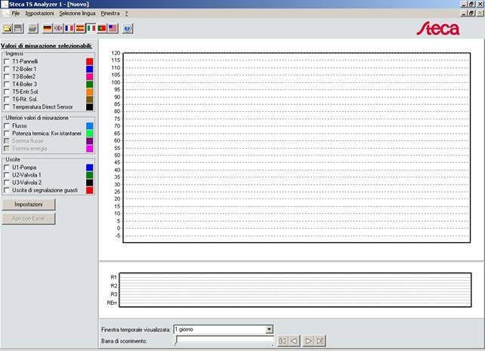The image size is (485, 351).
Task: Click the application icon in title bar
Action: 5,4
